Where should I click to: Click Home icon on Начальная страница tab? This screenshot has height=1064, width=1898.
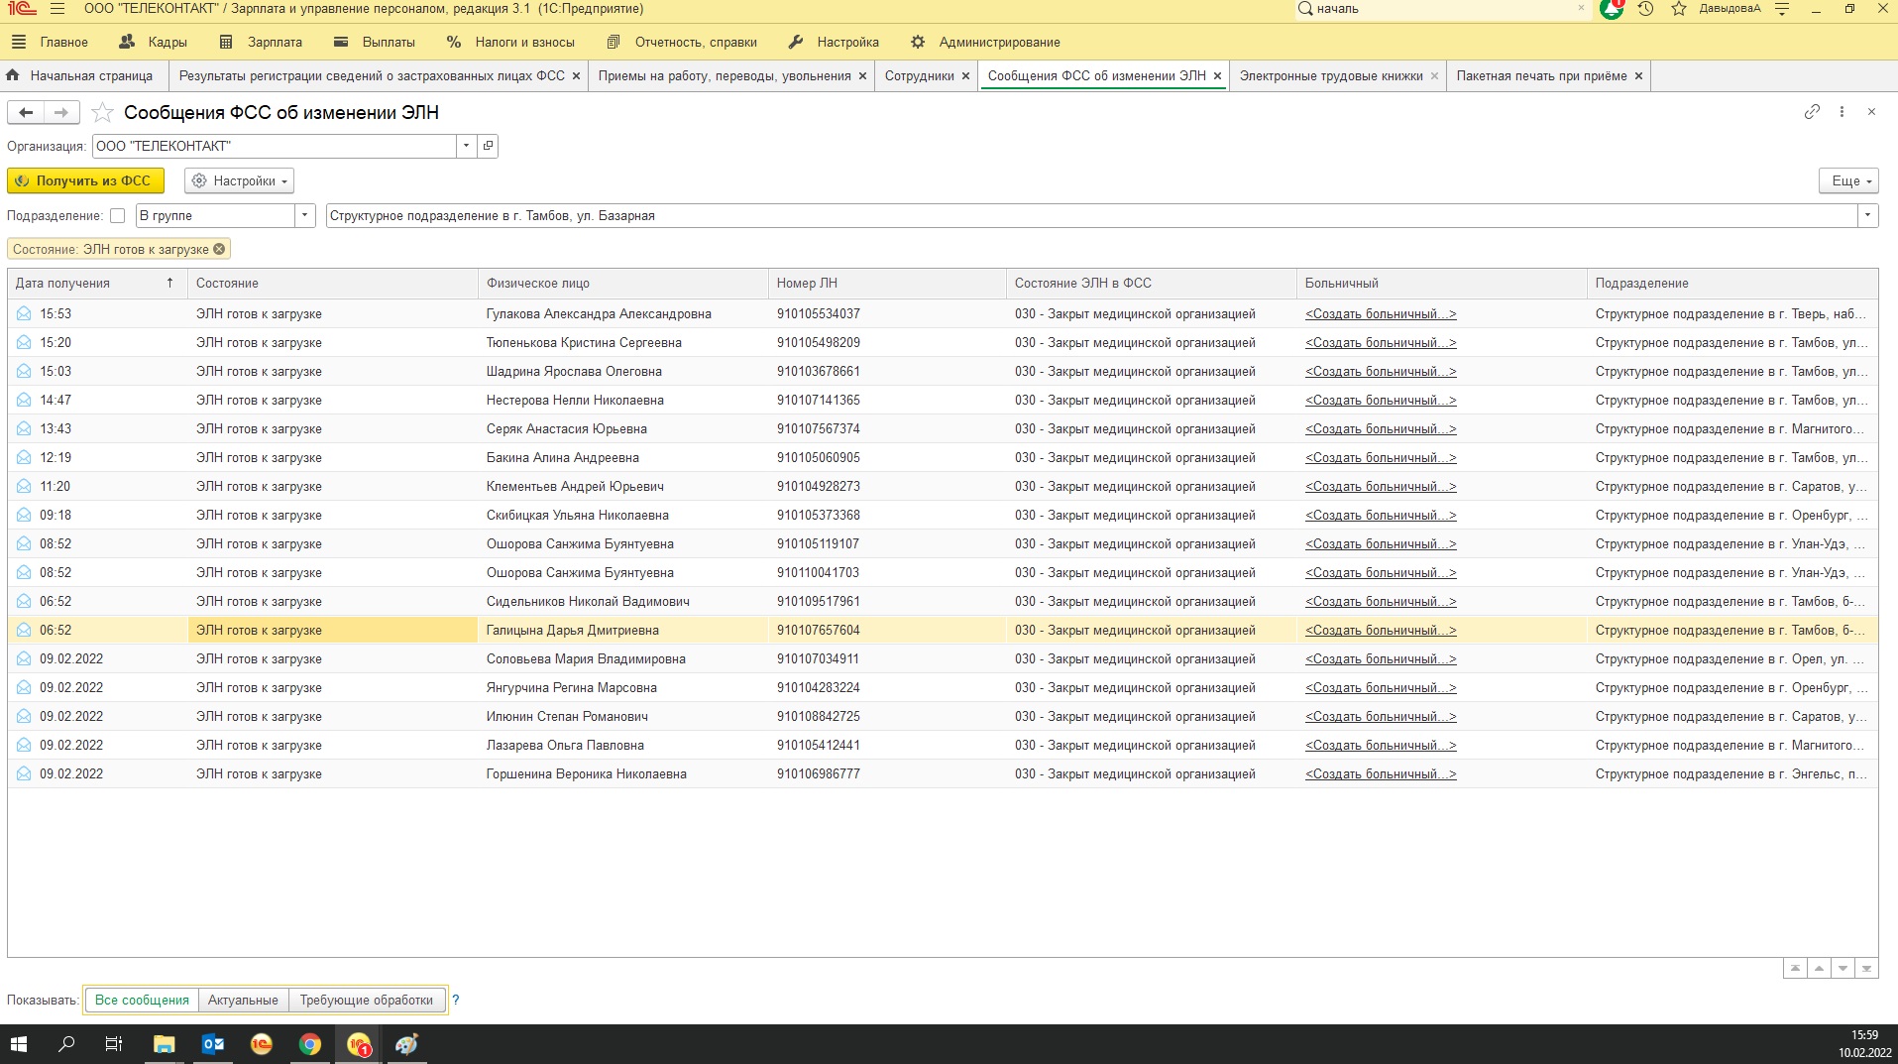13,75
